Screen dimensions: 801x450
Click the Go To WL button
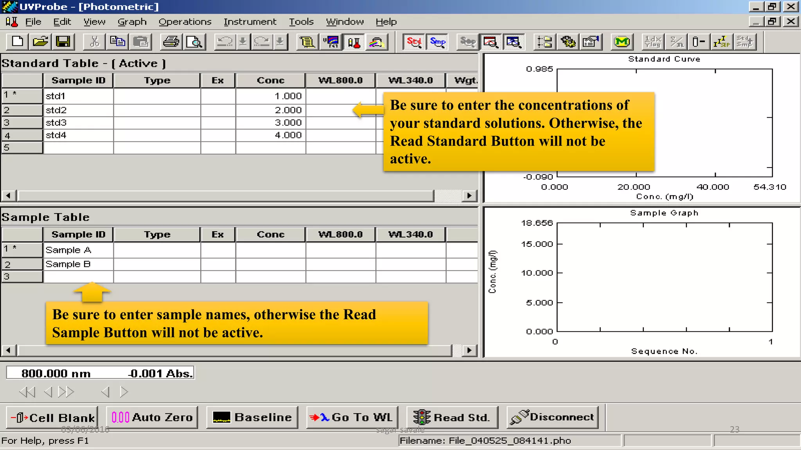tap(352, 418)
